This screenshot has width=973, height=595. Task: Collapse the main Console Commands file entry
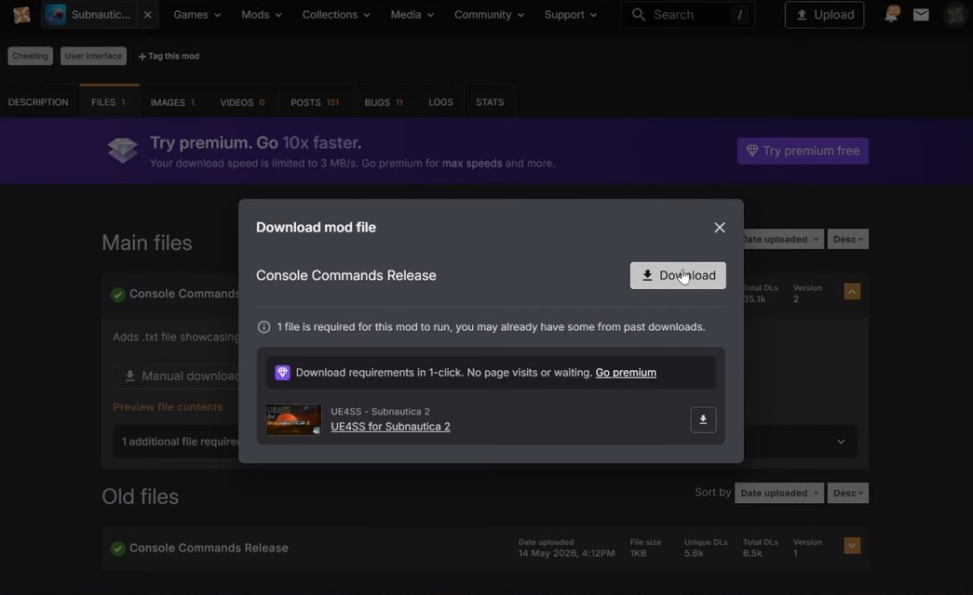tap(852, 291)
